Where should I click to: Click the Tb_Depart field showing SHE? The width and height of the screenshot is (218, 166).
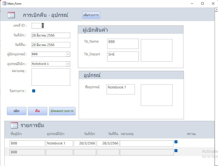click(x=123, y=56)
